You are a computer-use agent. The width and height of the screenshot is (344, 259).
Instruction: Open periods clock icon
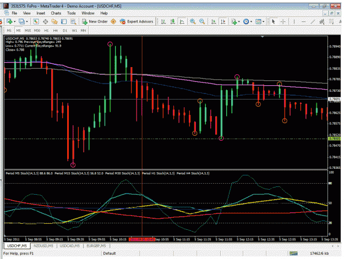pyautogui.click(x=246, y=21)
